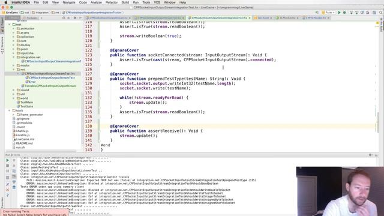
Task: Expand the collection folder
Action: point(14,37)
